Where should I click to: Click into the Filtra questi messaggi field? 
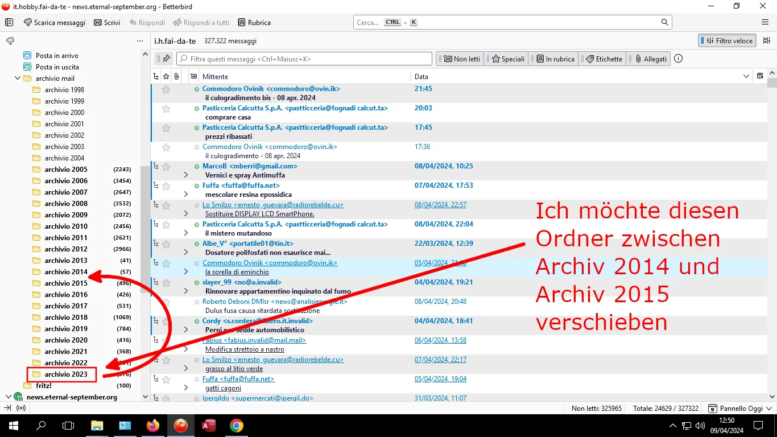pos(304,59)
